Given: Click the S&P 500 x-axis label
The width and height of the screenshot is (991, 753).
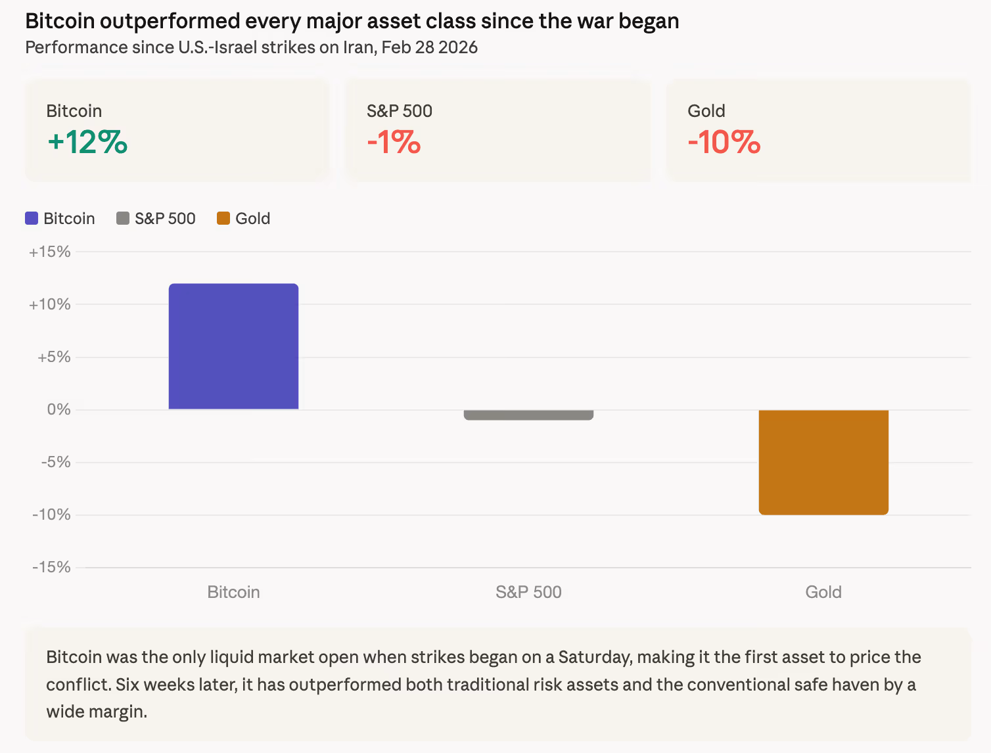Looking at the screenshot, I should click(528, 592).
